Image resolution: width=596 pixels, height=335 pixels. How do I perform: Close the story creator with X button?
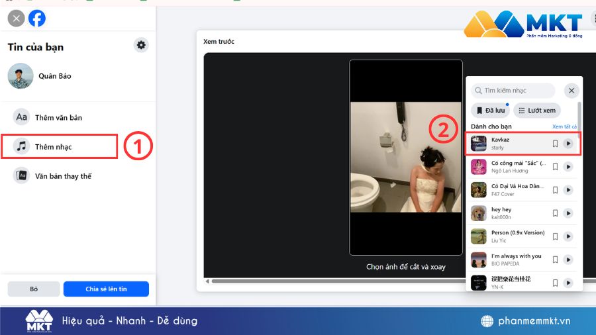coord(16,19)
